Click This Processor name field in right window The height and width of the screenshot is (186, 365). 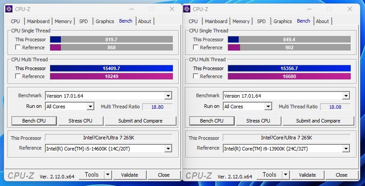tap(287, 138)
